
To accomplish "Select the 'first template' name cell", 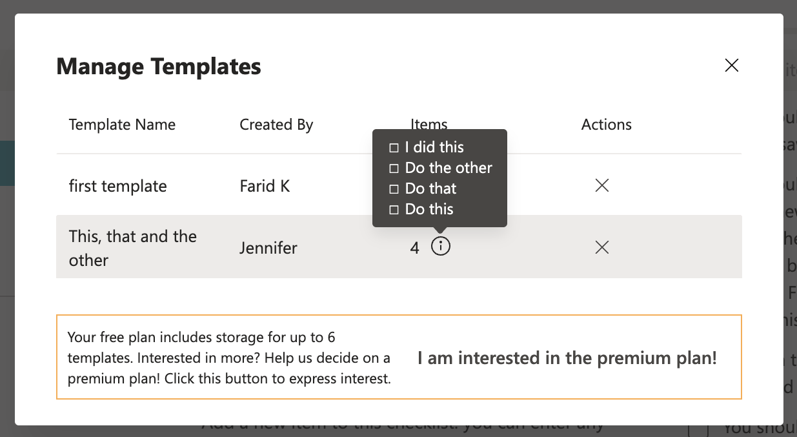I will [117, 187].
